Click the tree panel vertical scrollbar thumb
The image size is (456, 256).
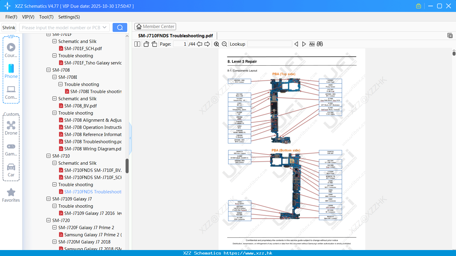127,166
